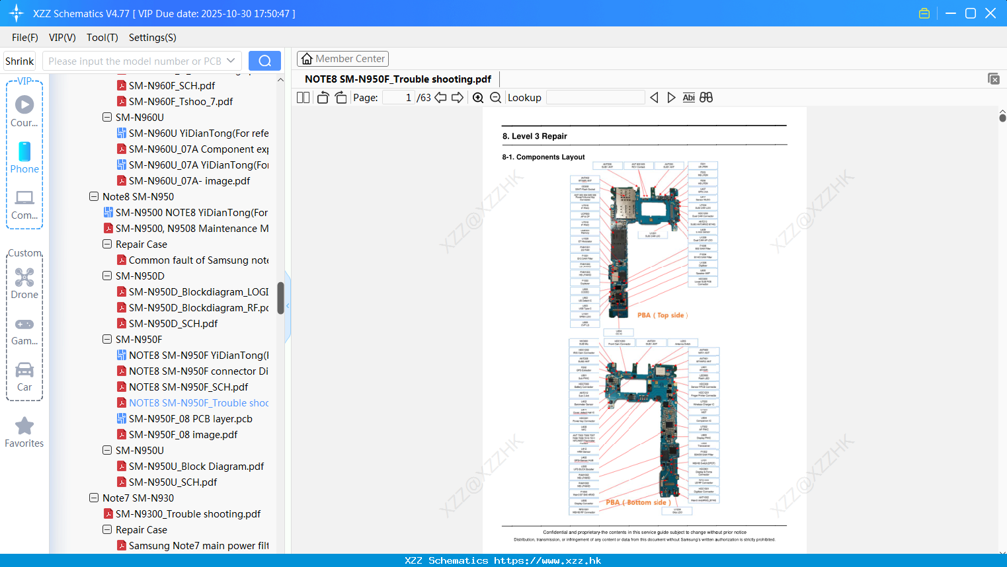Zoom out of the PDF
This screenshot has width=1007, height=567.
point(495,97)
